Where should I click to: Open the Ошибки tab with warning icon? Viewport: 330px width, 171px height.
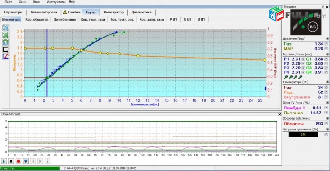71,12
